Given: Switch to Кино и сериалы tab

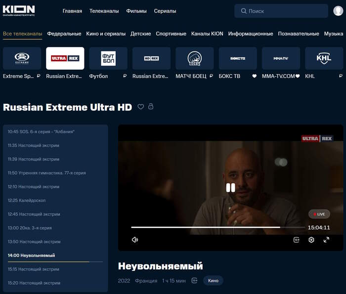Looking at the screenshot, I should (106, 34).
